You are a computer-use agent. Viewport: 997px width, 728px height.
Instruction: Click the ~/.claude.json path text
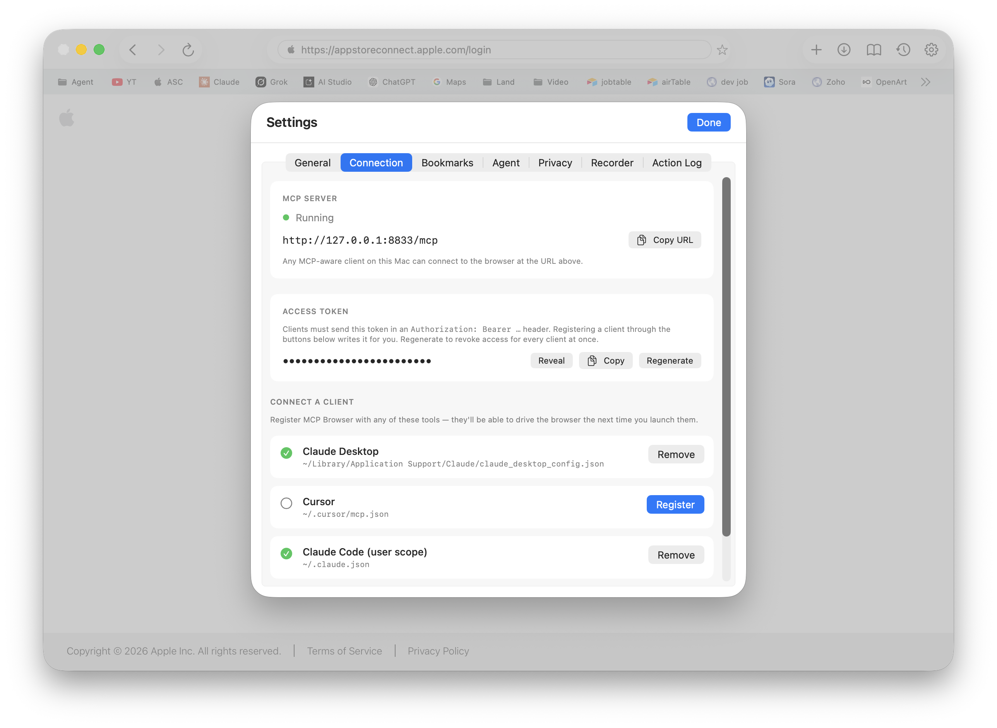(336, 564)
